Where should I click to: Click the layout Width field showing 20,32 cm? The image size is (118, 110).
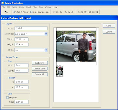tap(22, 39)
